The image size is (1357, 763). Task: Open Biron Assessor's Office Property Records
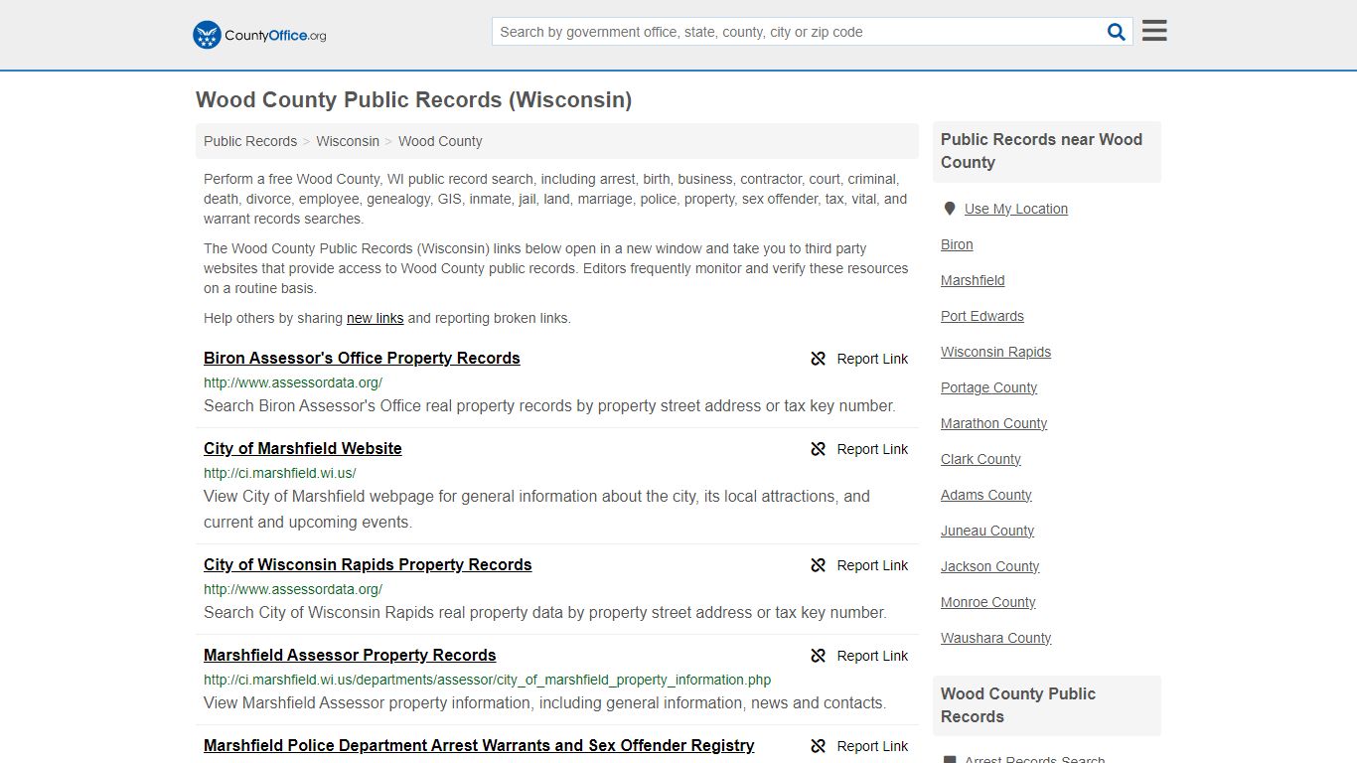(362, 358)
